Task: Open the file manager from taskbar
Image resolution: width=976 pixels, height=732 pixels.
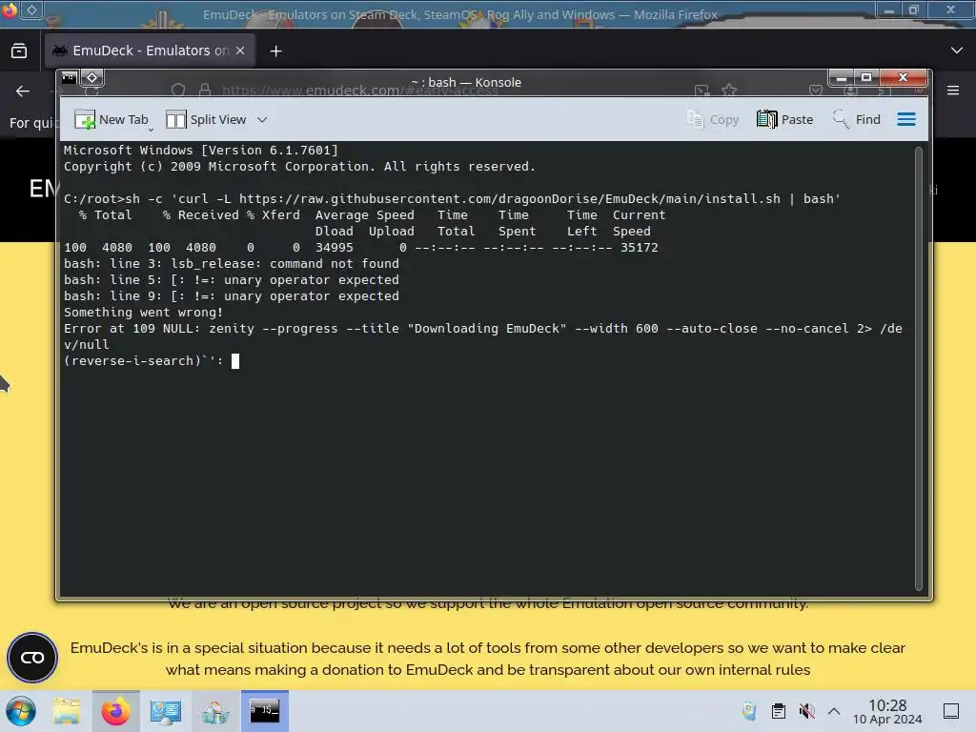Action: (x=67, y=711)
